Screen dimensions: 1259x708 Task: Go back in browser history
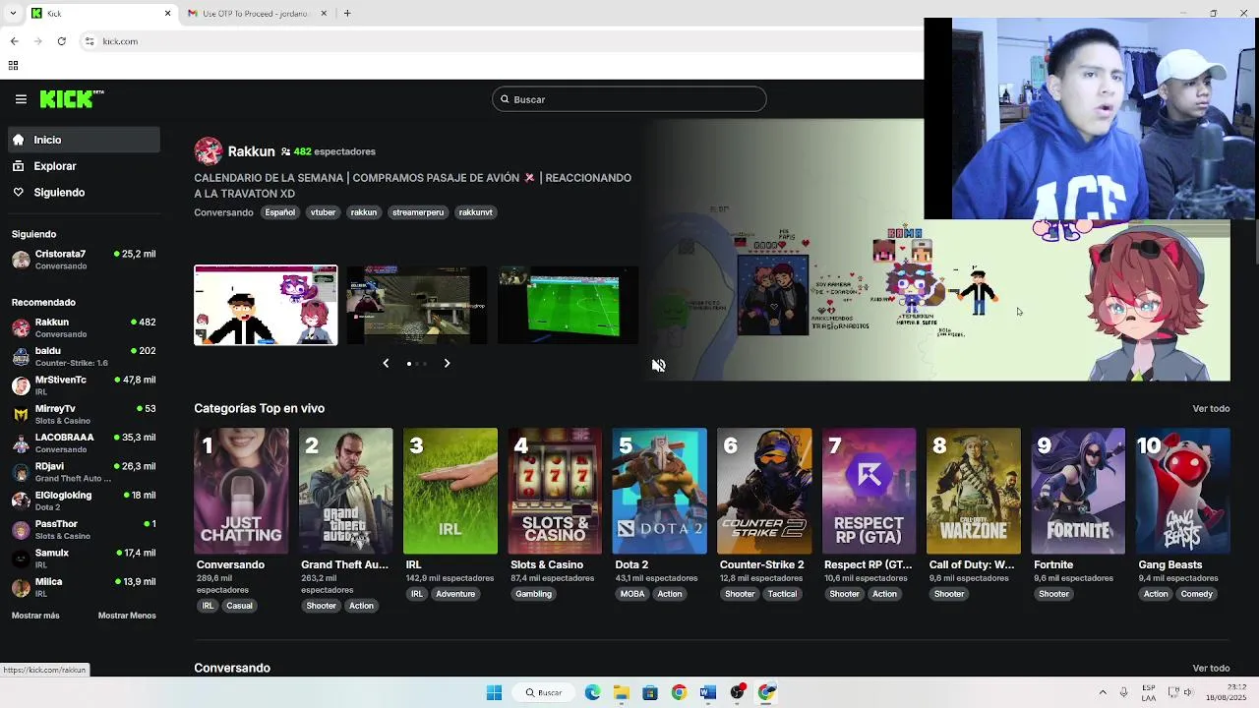coord(14,41)
